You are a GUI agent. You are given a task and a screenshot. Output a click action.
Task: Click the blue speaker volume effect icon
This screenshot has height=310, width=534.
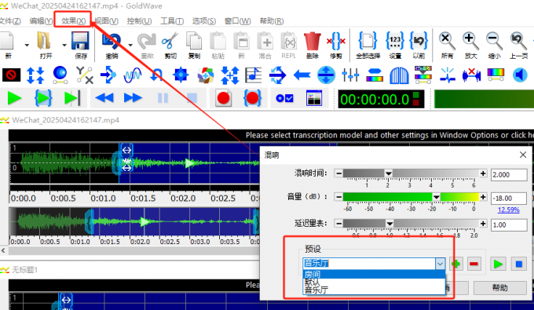pos(520,75)
